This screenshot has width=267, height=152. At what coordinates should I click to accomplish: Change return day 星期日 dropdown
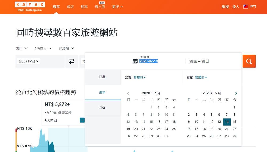(201, 77)
